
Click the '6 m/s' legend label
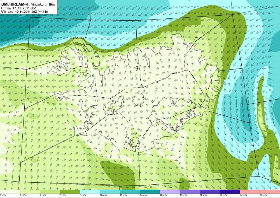click(x=63, y=195)
